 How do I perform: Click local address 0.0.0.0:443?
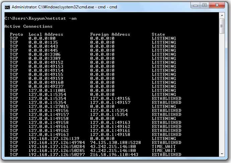coord(43,46)
